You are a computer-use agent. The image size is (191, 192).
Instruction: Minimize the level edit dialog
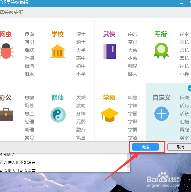click(181, 3)
